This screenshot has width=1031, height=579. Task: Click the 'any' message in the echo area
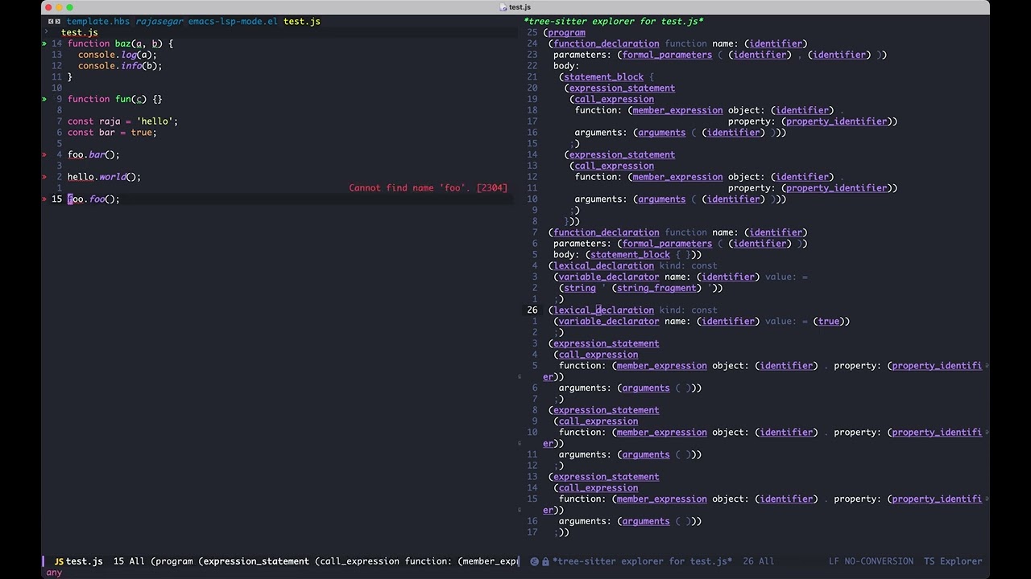point(54,573)
